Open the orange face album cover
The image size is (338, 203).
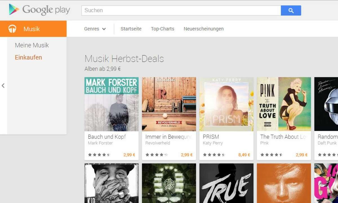(x=284, y=183)
